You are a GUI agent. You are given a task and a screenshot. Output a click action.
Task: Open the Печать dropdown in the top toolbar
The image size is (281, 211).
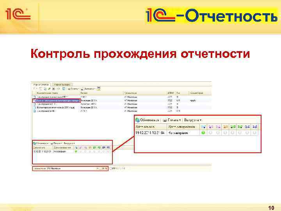tap(73, 89)
